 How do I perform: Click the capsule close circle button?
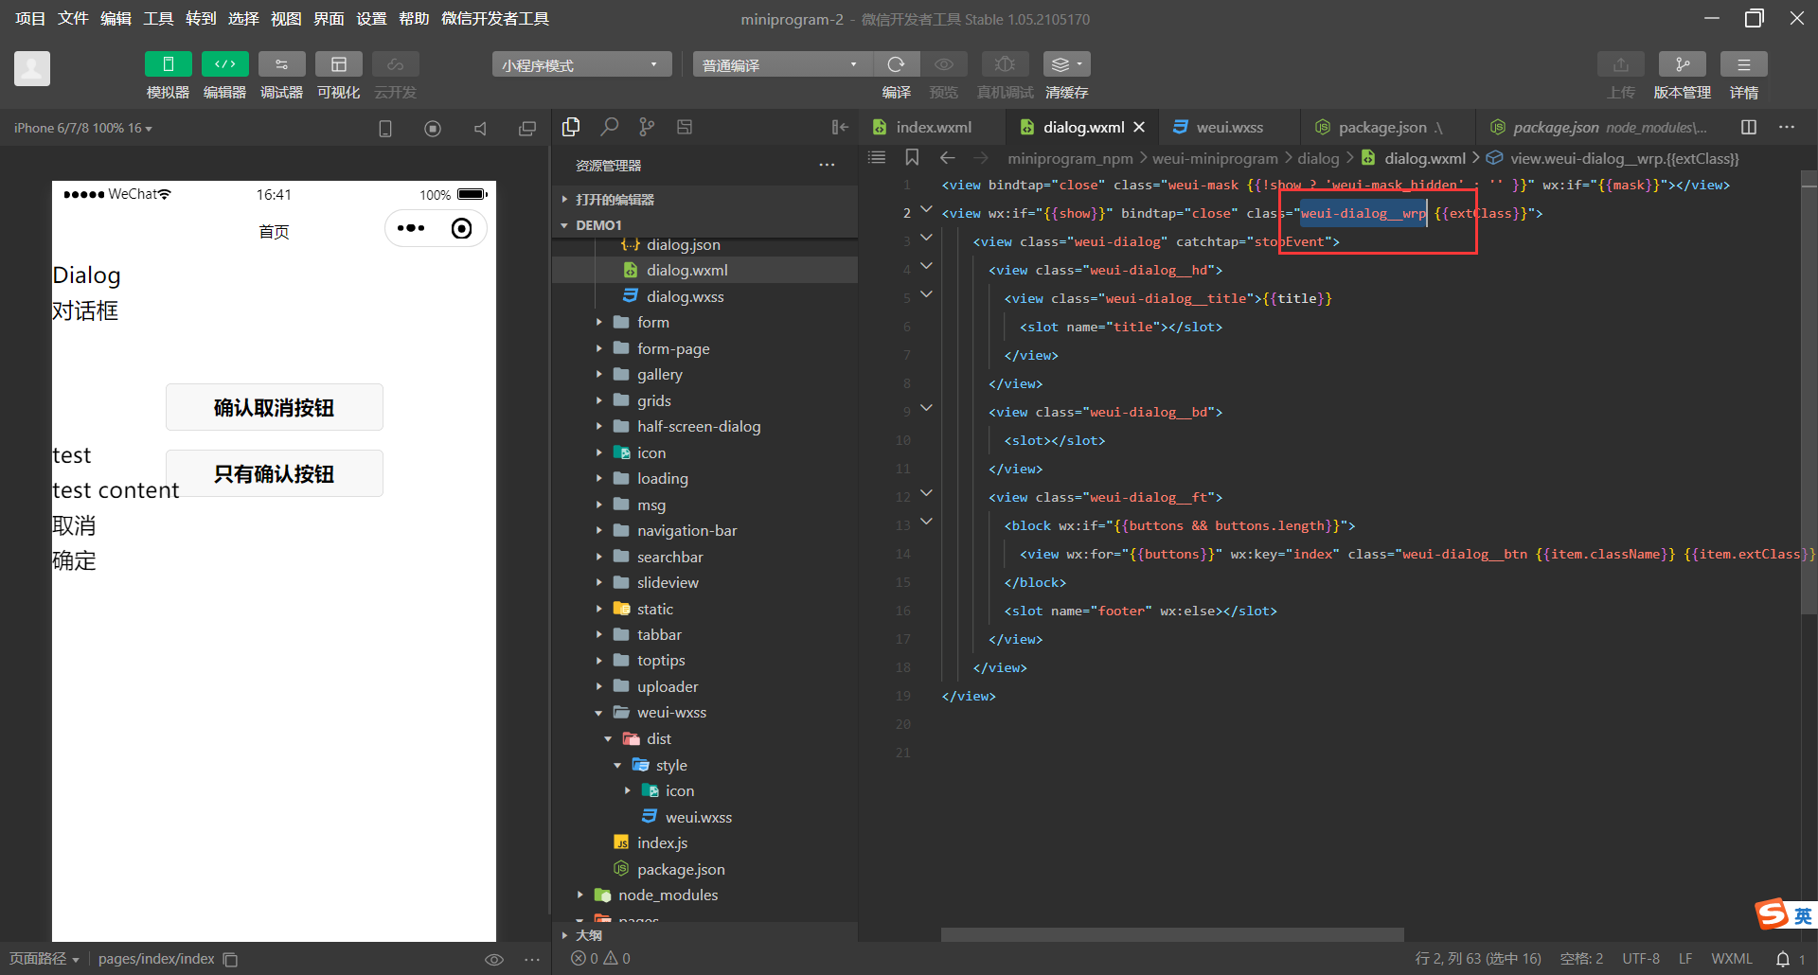tap(462, 228)
